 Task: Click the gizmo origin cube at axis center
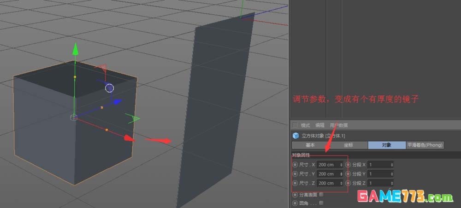(x=73, y=118)
